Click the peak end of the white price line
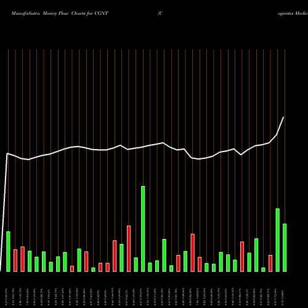308x308 pixels. click(283, 117)
